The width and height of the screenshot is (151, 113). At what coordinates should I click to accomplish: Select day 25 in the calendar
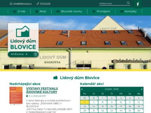(x=130, y=111)
